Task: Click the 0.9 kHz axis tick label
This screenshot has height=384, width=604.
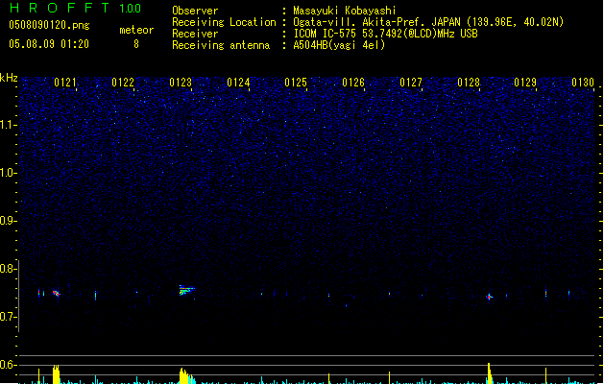Action: tap(9, 221)
